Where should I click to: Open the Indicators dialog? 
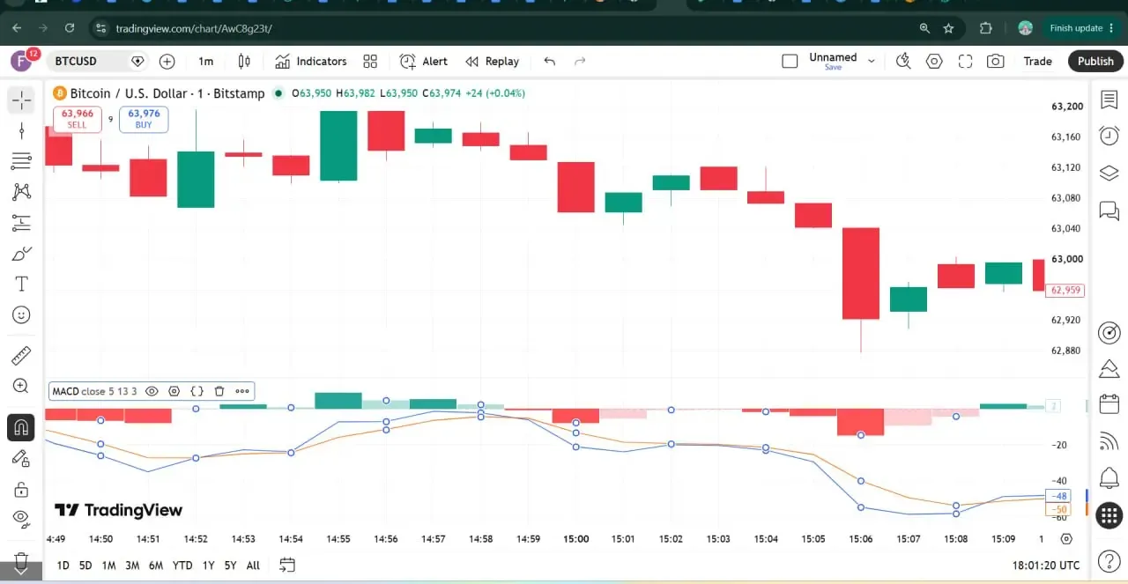[x=311, y=61]
